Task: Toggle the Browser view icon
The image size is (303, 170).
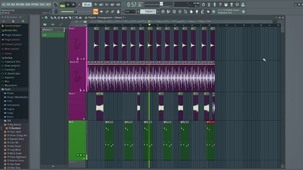Action: tap(186, 11)
